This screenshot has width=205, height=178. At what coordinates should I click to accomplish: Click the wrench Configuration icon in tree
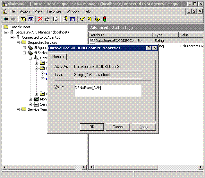pos(36,58)
